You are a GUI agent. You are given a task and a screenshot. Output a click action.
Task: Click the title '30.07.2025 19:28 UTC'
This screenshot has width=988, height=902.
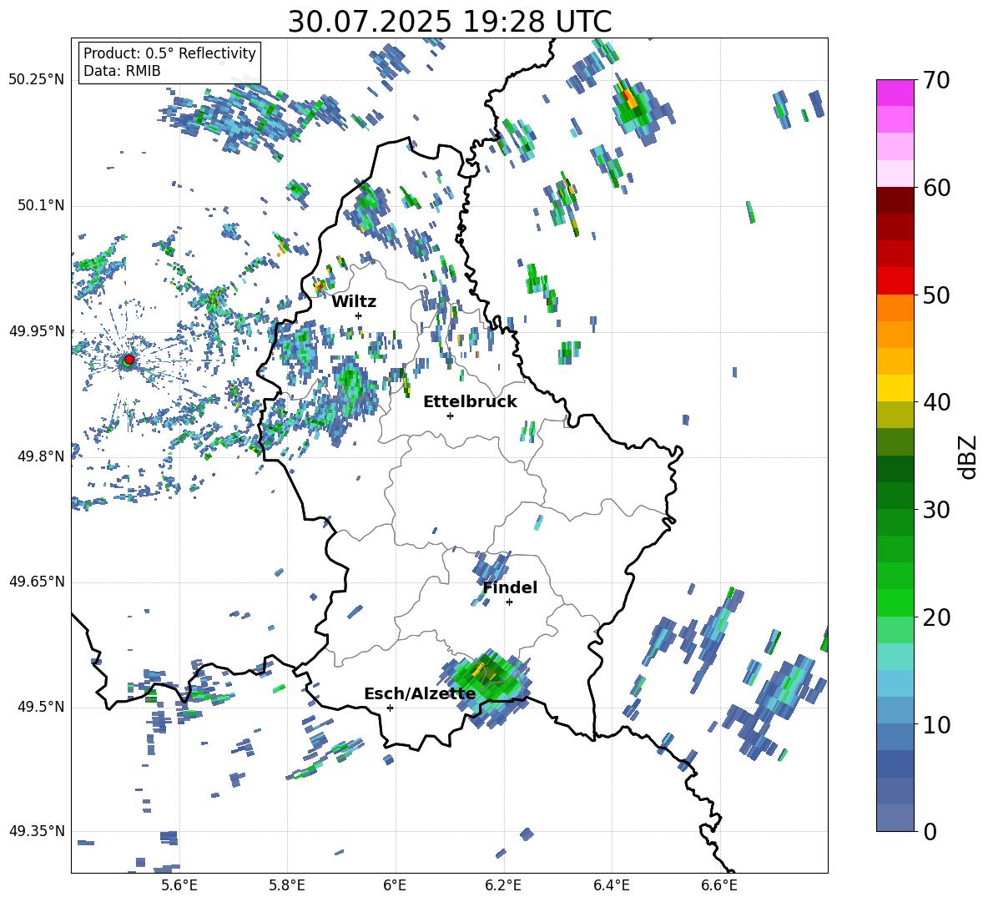(x=450, y=22)
